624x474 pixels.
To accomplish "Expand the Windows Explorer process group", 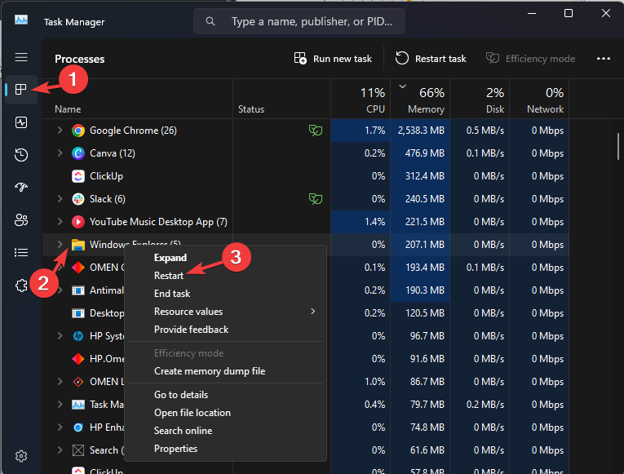I will coord(60,245).
